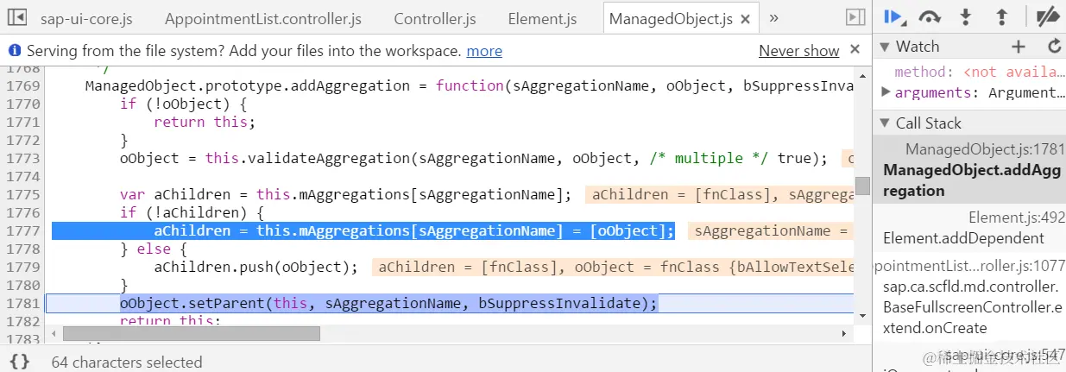Click the inline value hint on line 1779
The image size is (1066, 372).
613,267
